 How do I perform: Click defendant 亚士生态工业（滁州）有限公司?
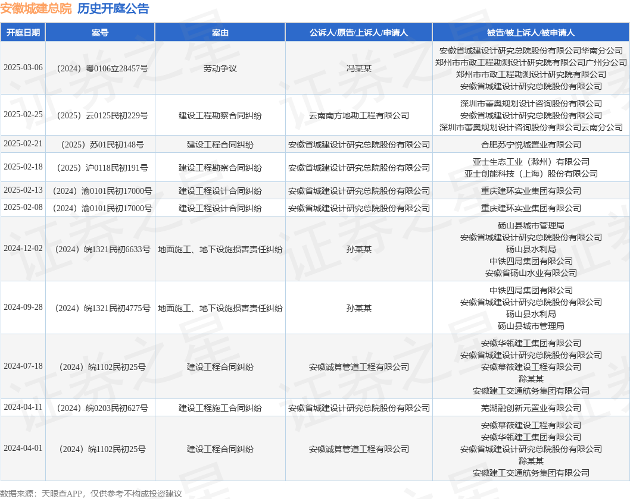point(531,162)
